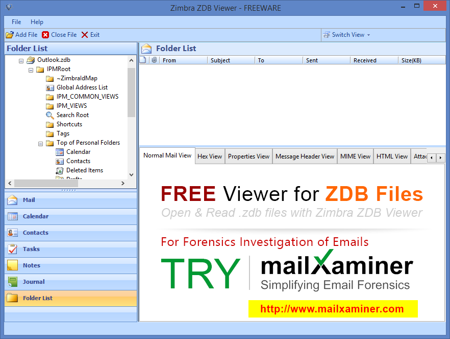Click the tab strip right scroll arrow
The height and width of the screenshot is (339, 450).
(440, 157)
